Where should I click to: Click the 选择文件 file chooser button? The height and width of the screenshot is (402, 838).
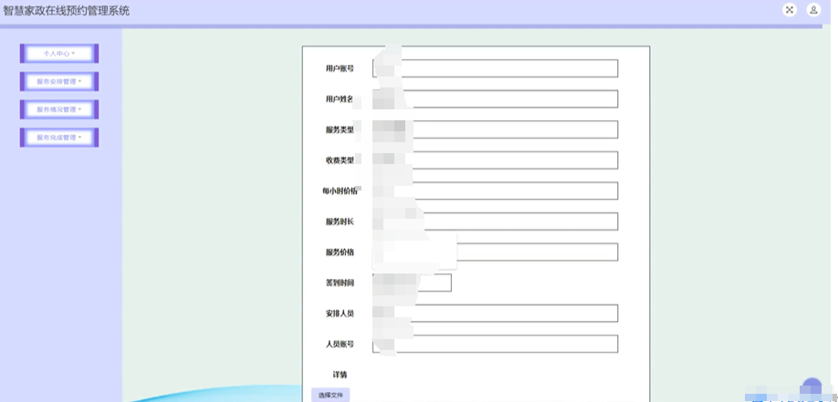[330, 395]
